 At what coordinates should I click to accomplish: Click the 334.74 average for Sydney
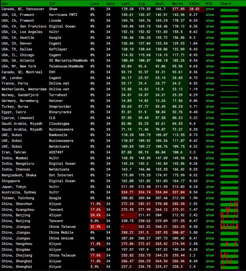click(144, 192)
